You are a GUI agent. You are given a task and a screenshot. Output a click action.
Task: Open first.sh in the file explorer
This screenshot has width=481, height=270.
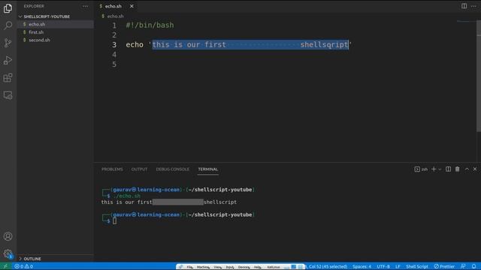36,32
